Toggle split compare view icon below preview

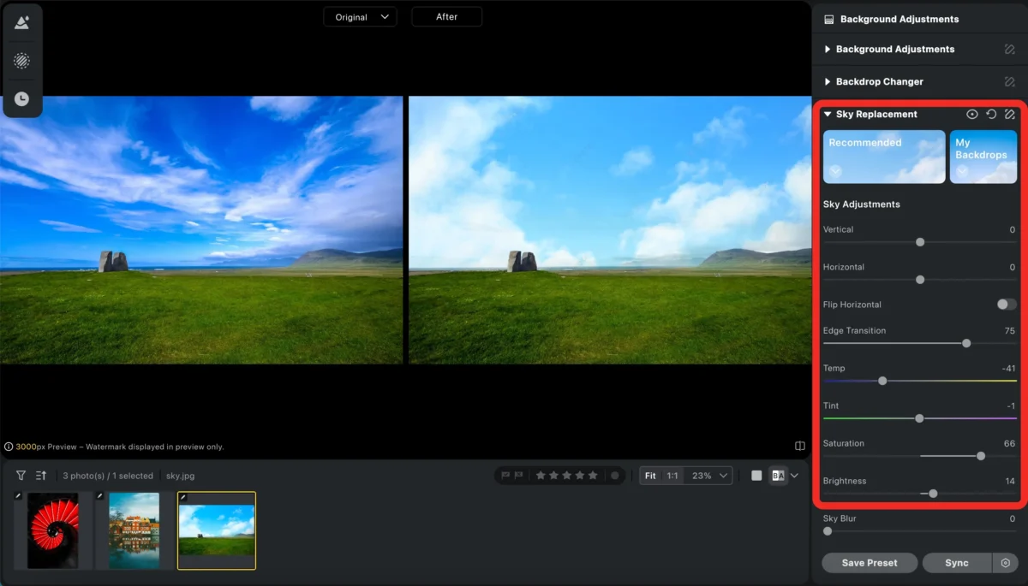pyautogui.click(x=799, y=446)
